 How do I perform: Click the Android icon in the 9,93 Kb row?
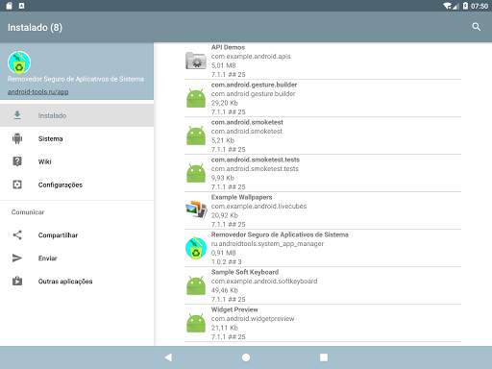coord(196,173)
